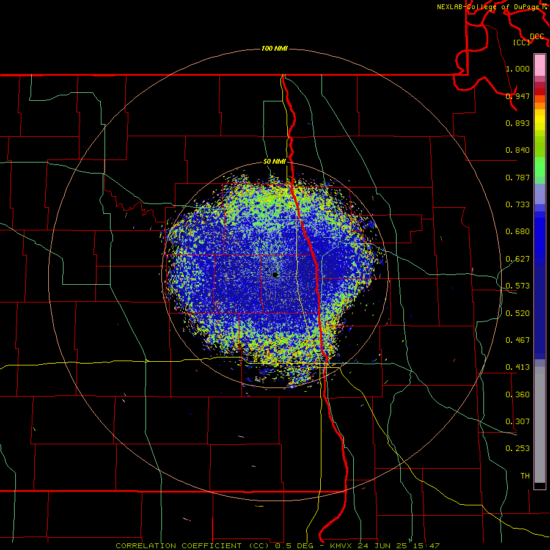Screen dimensions: 550x550
Task: Click the "0.787" color scale value
Action: [x=518, y=177]
